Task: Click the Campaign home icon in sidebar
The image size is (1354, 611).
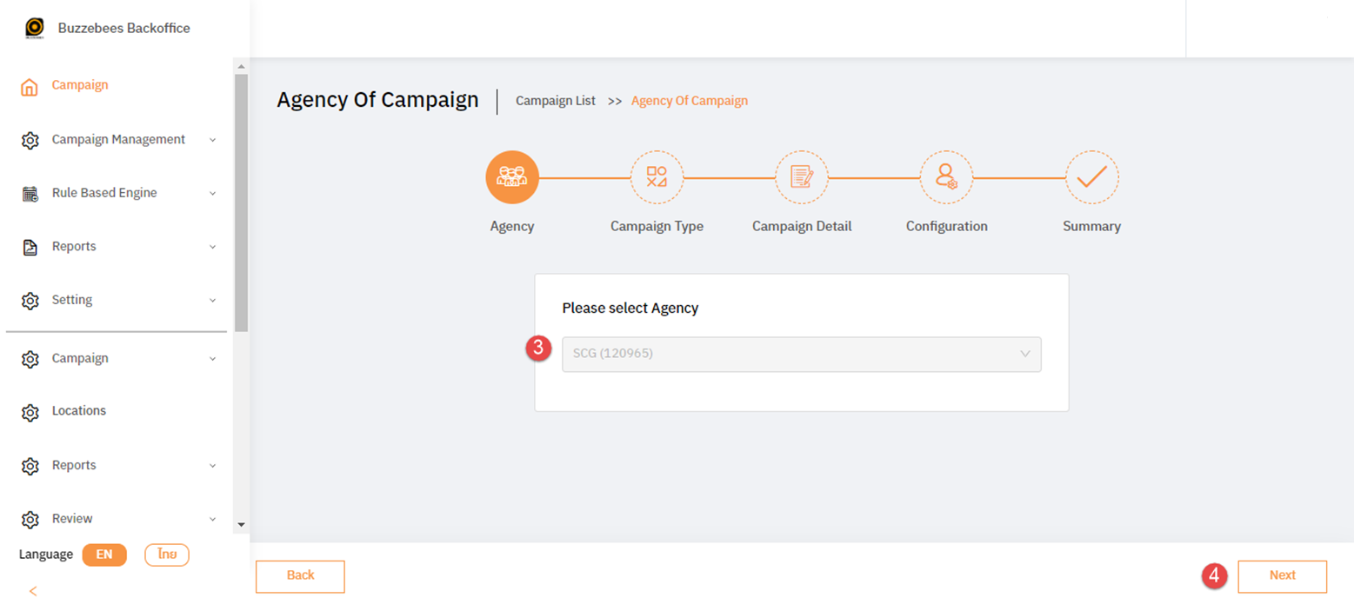Action: coord(30,84)
